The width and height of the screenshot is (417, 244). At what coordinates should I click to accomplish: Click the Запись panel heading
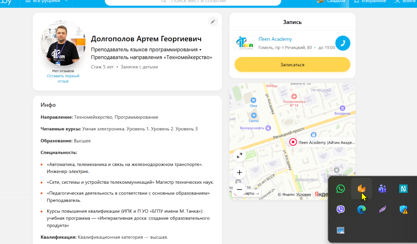(x=292, y=22)
